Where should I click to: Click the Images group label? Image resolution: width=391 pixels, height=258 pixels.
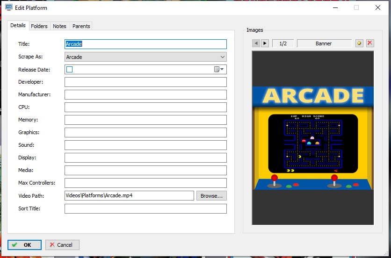254,30
